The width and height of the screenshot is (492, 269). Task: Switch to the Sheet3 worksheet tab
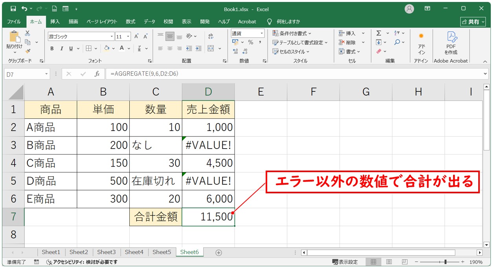(x=106, y=252)
